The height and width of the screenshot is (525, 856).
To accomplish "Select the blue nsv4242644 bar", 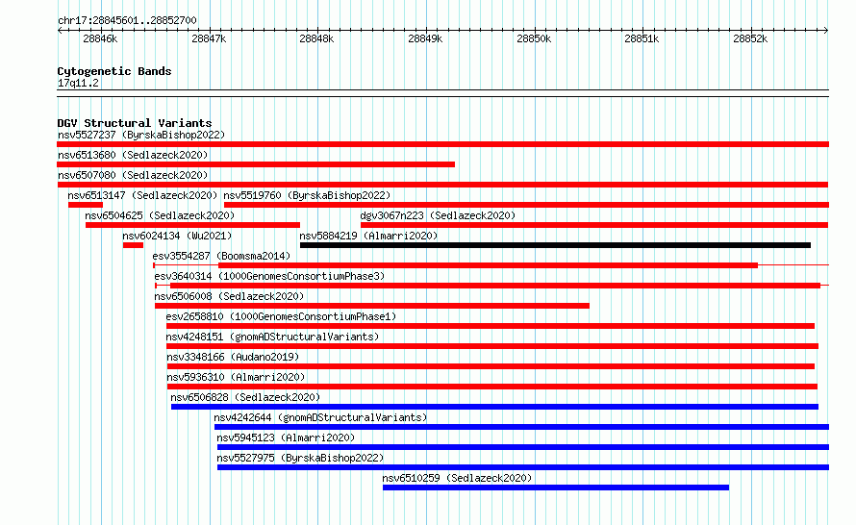I will [x=521, y=427].
